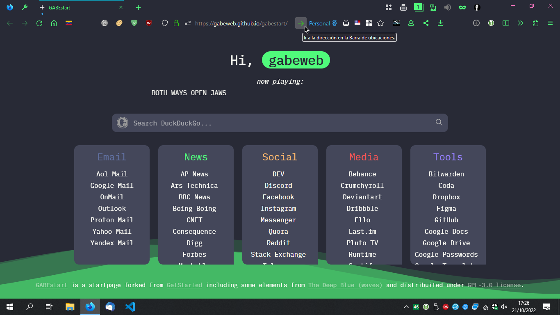Click the GABEstart footer link
This screenshot has width=560, height=315.
pos(52,285)
